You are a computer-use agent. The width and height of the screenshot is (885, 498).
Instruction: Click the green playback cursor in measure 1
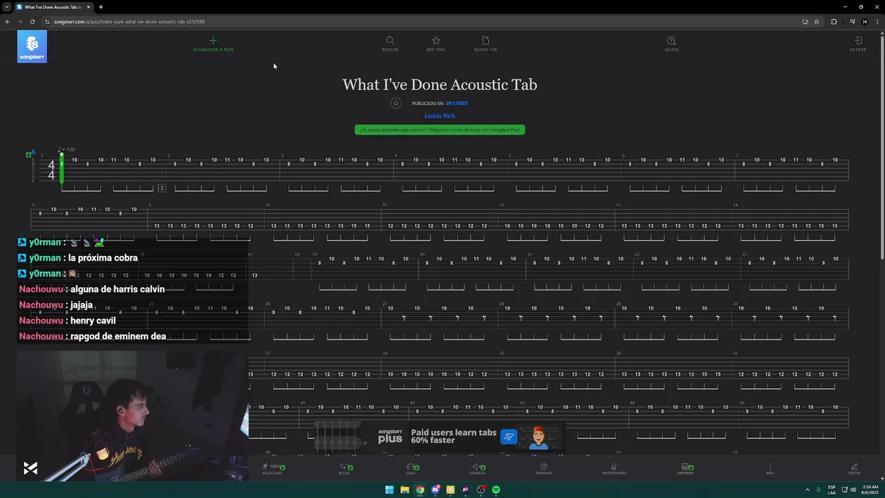[x=62, y=168]
